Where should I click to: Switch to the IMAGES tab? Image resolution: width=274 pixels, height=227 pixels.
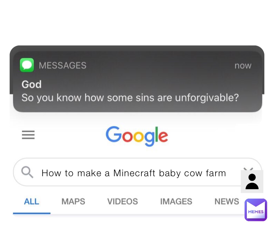click(x=176, y=201)
